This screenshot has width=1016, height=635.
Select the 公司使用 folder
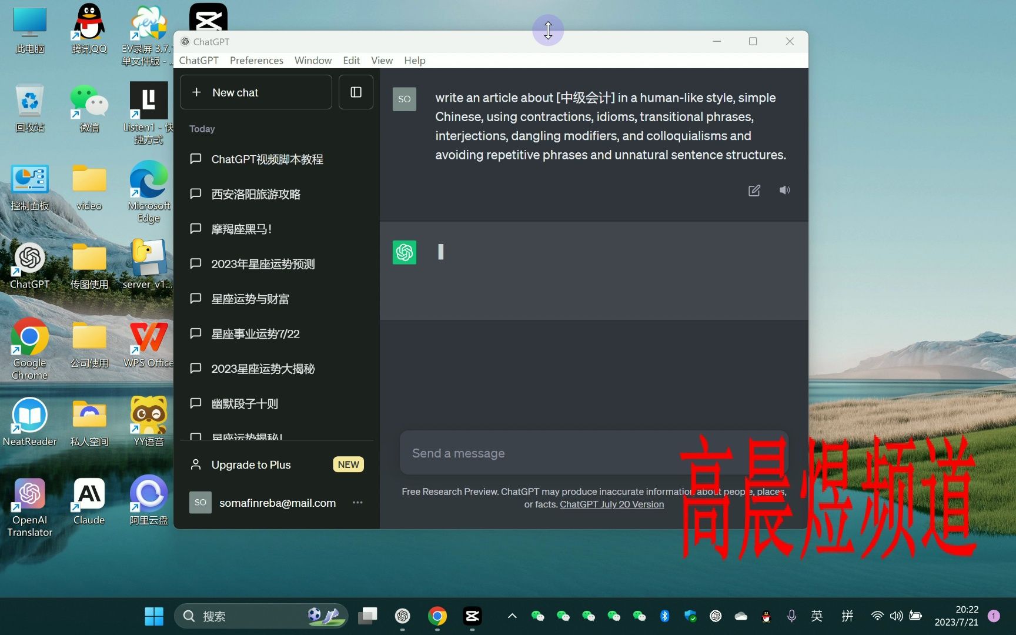coord(89,344)
